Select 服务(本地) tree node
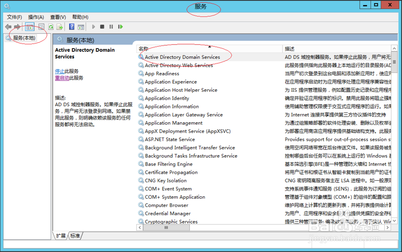The height and width of the screenshot is (252, 402). pos(24,38)
